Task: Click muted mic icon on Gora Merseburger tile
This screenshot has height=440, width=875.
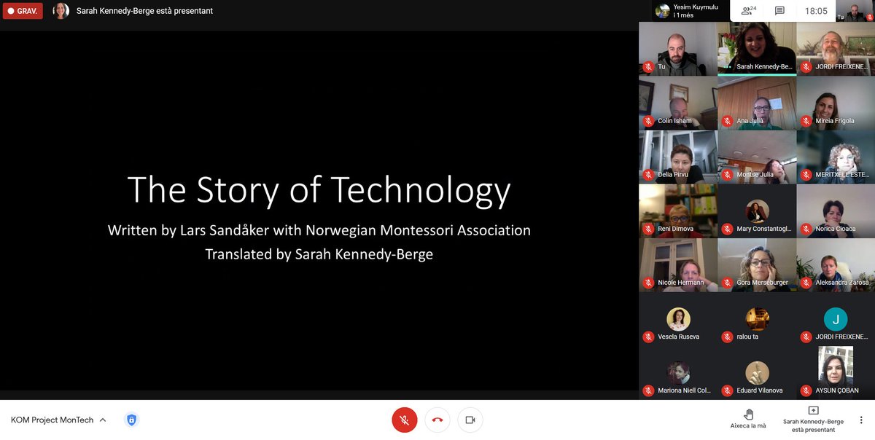Action: point(727,283)
